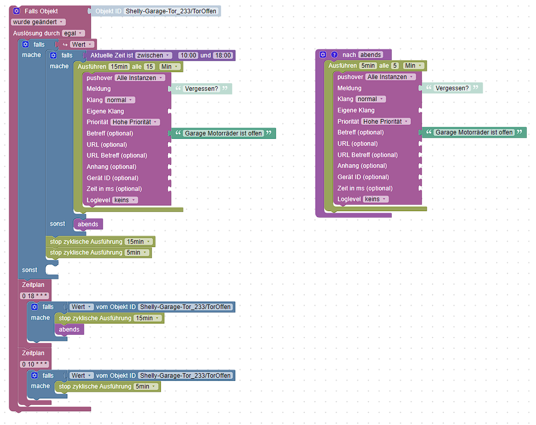Open 'Alle Instanzen' dropdown in left pushover block
Screen dimensions: 536x425
point(140,78)
